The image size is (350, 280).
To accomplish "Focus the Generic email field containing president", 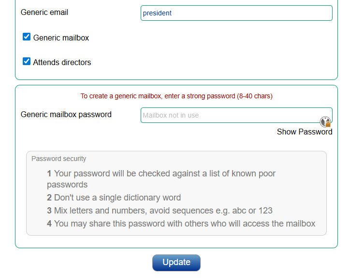I will point(236,13).
